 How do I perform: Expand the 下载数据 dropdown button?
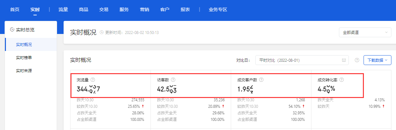[x=377, y=60]
